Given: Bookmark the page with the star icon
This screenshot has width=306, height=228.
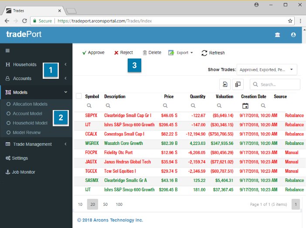Looking at the screenshot, I should pos(290,21).
